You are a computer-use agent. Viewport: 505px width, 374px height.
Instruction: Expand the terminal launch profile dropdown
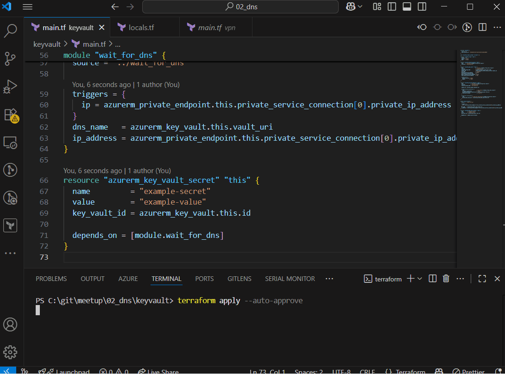[x=420, y=279]
